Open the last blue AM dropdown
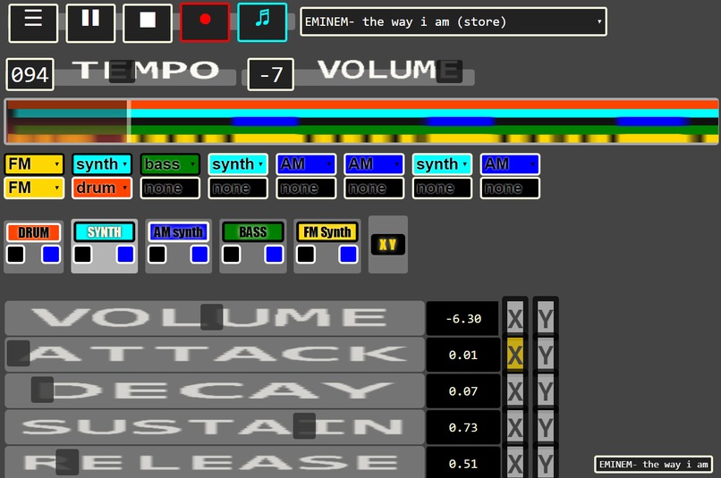This screenshot has width=721, height=478. click(510, 164)
